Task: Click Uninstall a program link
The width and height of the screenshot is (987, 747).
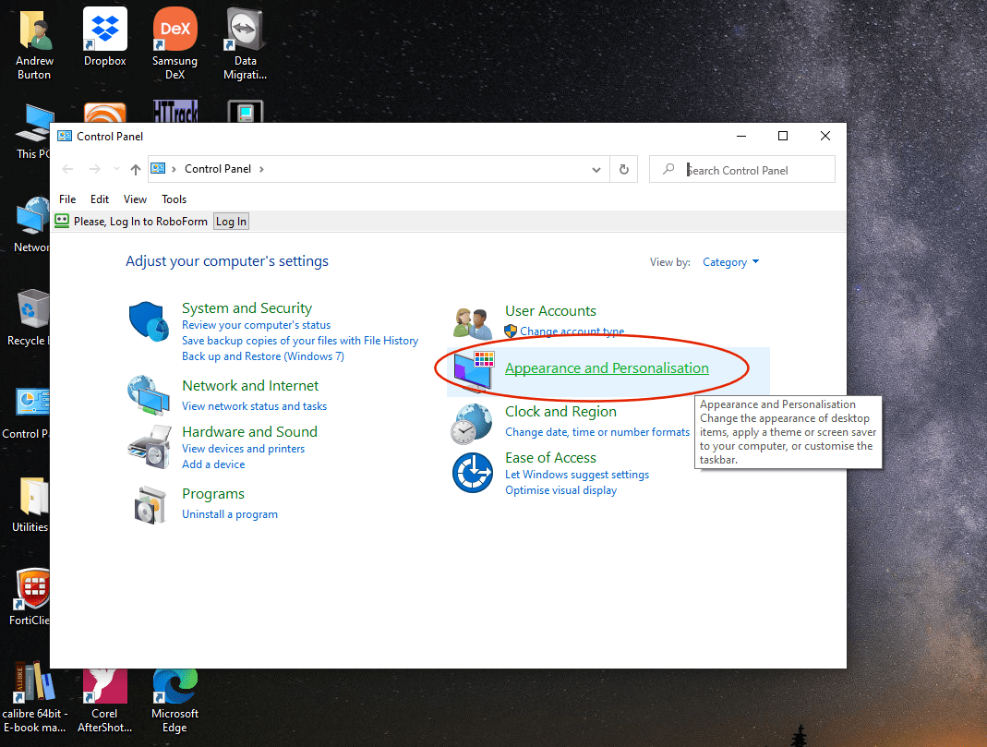Action: (230, 514)
